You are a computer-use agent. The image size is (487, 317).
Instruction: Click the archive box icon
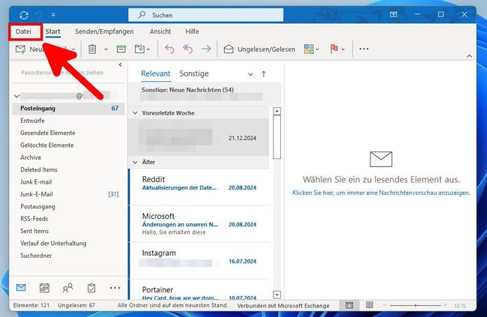(121, 49)
